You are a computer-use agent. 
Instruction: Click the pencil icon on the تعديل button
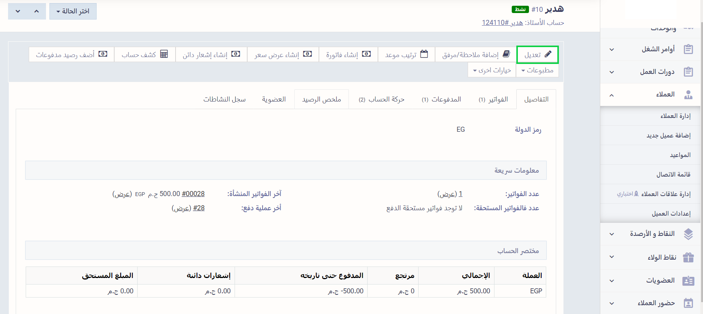548,54
